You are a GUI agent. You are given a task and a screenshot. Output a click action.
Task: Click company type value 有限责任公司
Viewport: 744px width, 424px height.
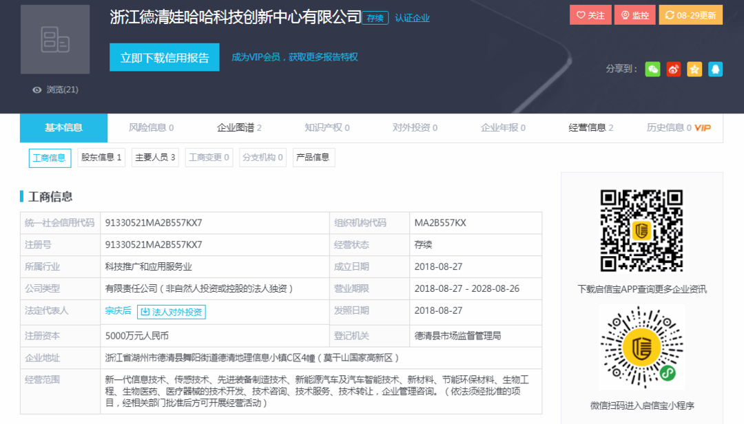coord(199,288)
